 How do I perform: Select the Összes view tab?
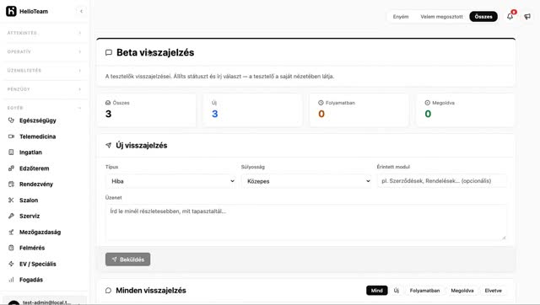point(483,17)
